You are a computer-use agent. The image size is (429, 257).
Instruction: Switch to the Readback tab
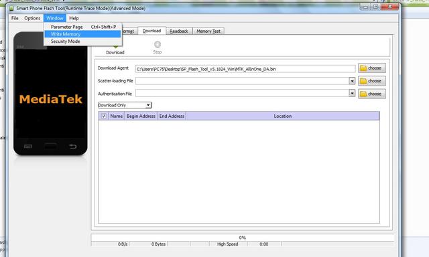point(179,31)
